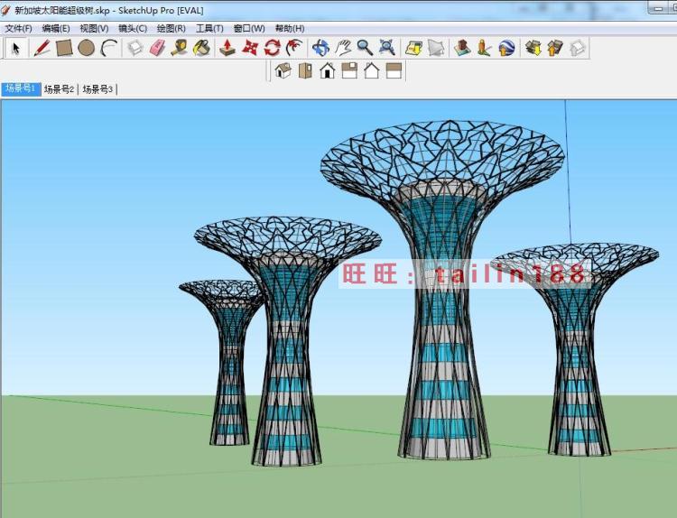677x518 pixels.
Task: Click the Make Component icon
Action: [x=135, y=48]
